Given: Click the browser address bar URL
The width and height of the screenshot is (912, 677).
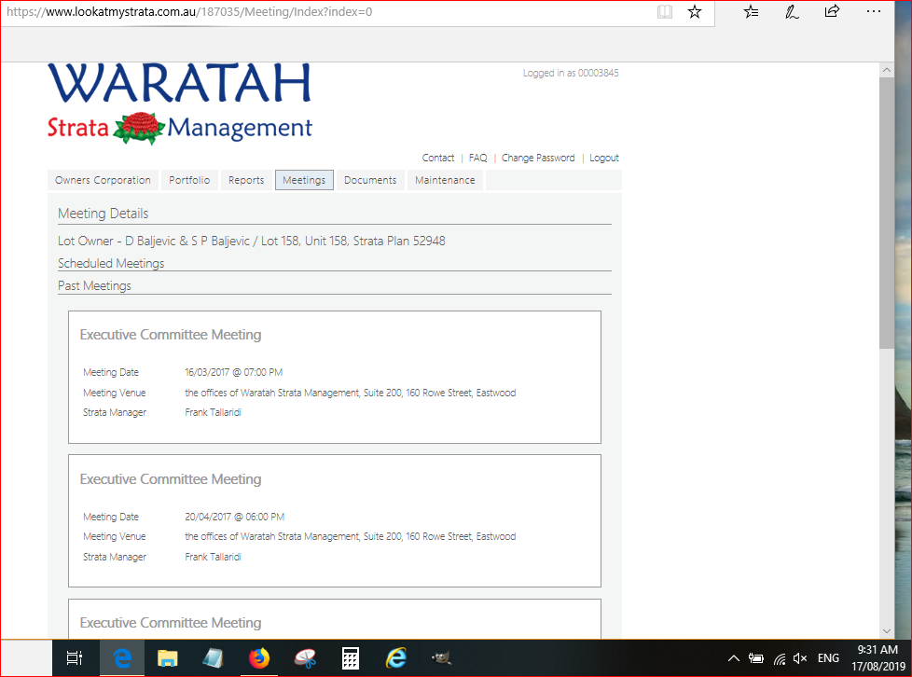Looking at the screenshot, I should click(189, 11).
